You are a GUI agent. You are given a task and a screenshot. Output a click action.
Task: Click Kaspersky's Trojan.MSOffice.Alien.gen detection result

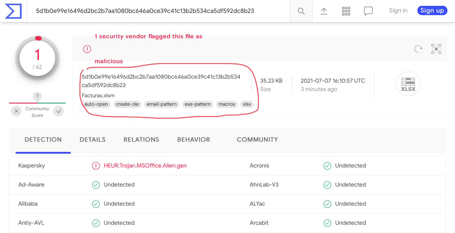point(146,165)
